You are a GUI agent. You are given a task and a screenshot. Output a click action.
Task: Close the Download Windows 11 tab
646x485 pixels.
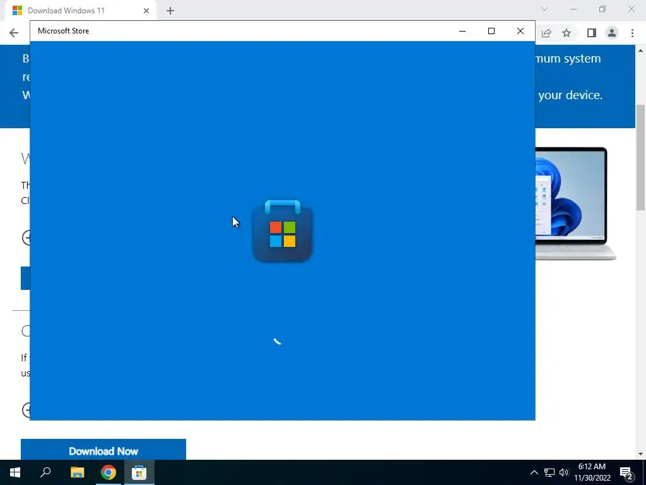click(x=146, y=11)
